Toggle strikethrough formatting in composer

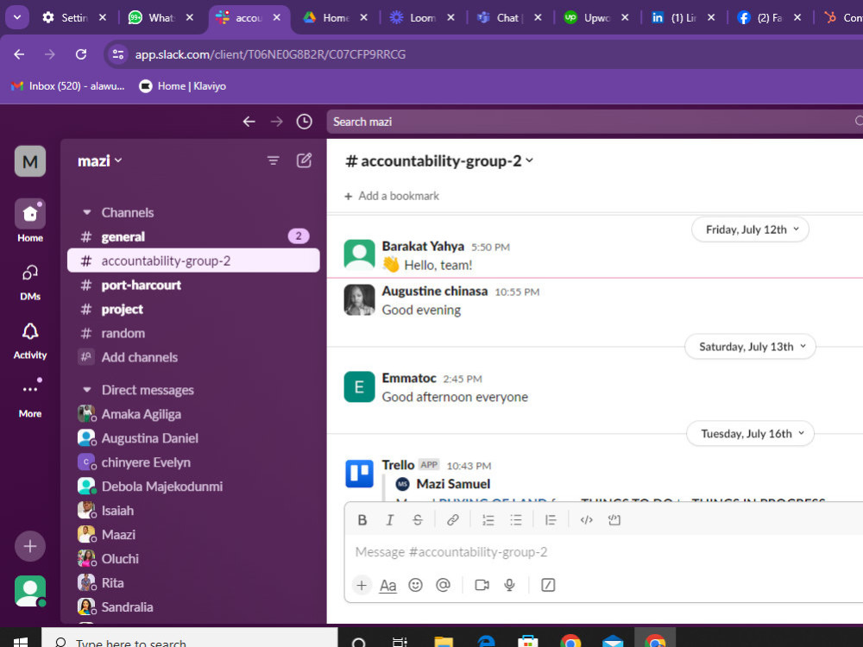(418, 520)
